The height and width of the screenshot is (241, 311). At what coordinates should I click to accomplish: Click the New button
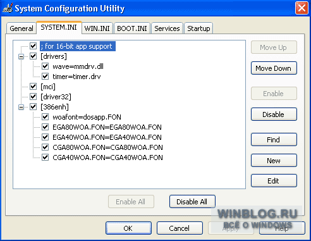(274, 161)
